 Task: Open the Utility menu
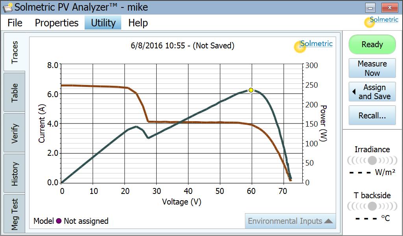coord(103,23)
